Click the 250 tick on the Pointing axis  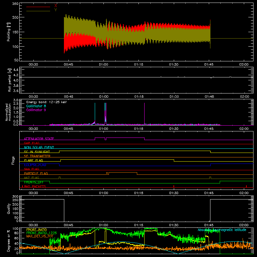[x=15, y=4]
